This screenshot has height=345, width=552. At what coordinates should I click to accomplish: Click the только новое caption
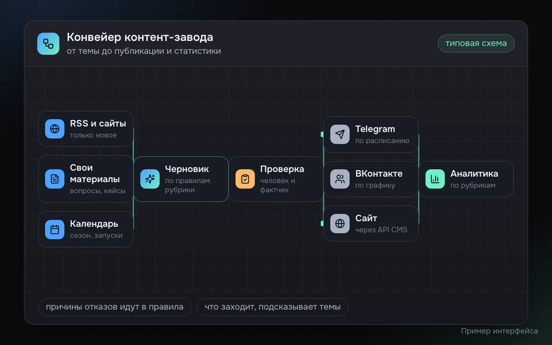pos(93,135)
